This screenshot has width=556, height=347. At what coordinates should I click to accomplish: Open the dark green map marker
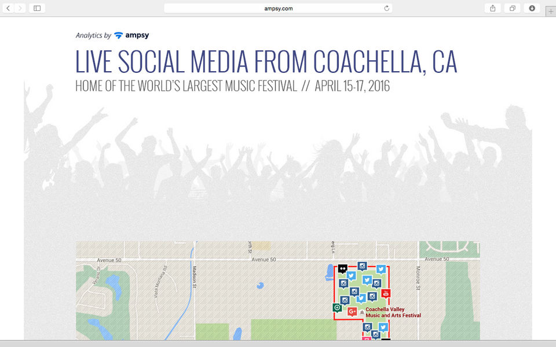[337, 307]
